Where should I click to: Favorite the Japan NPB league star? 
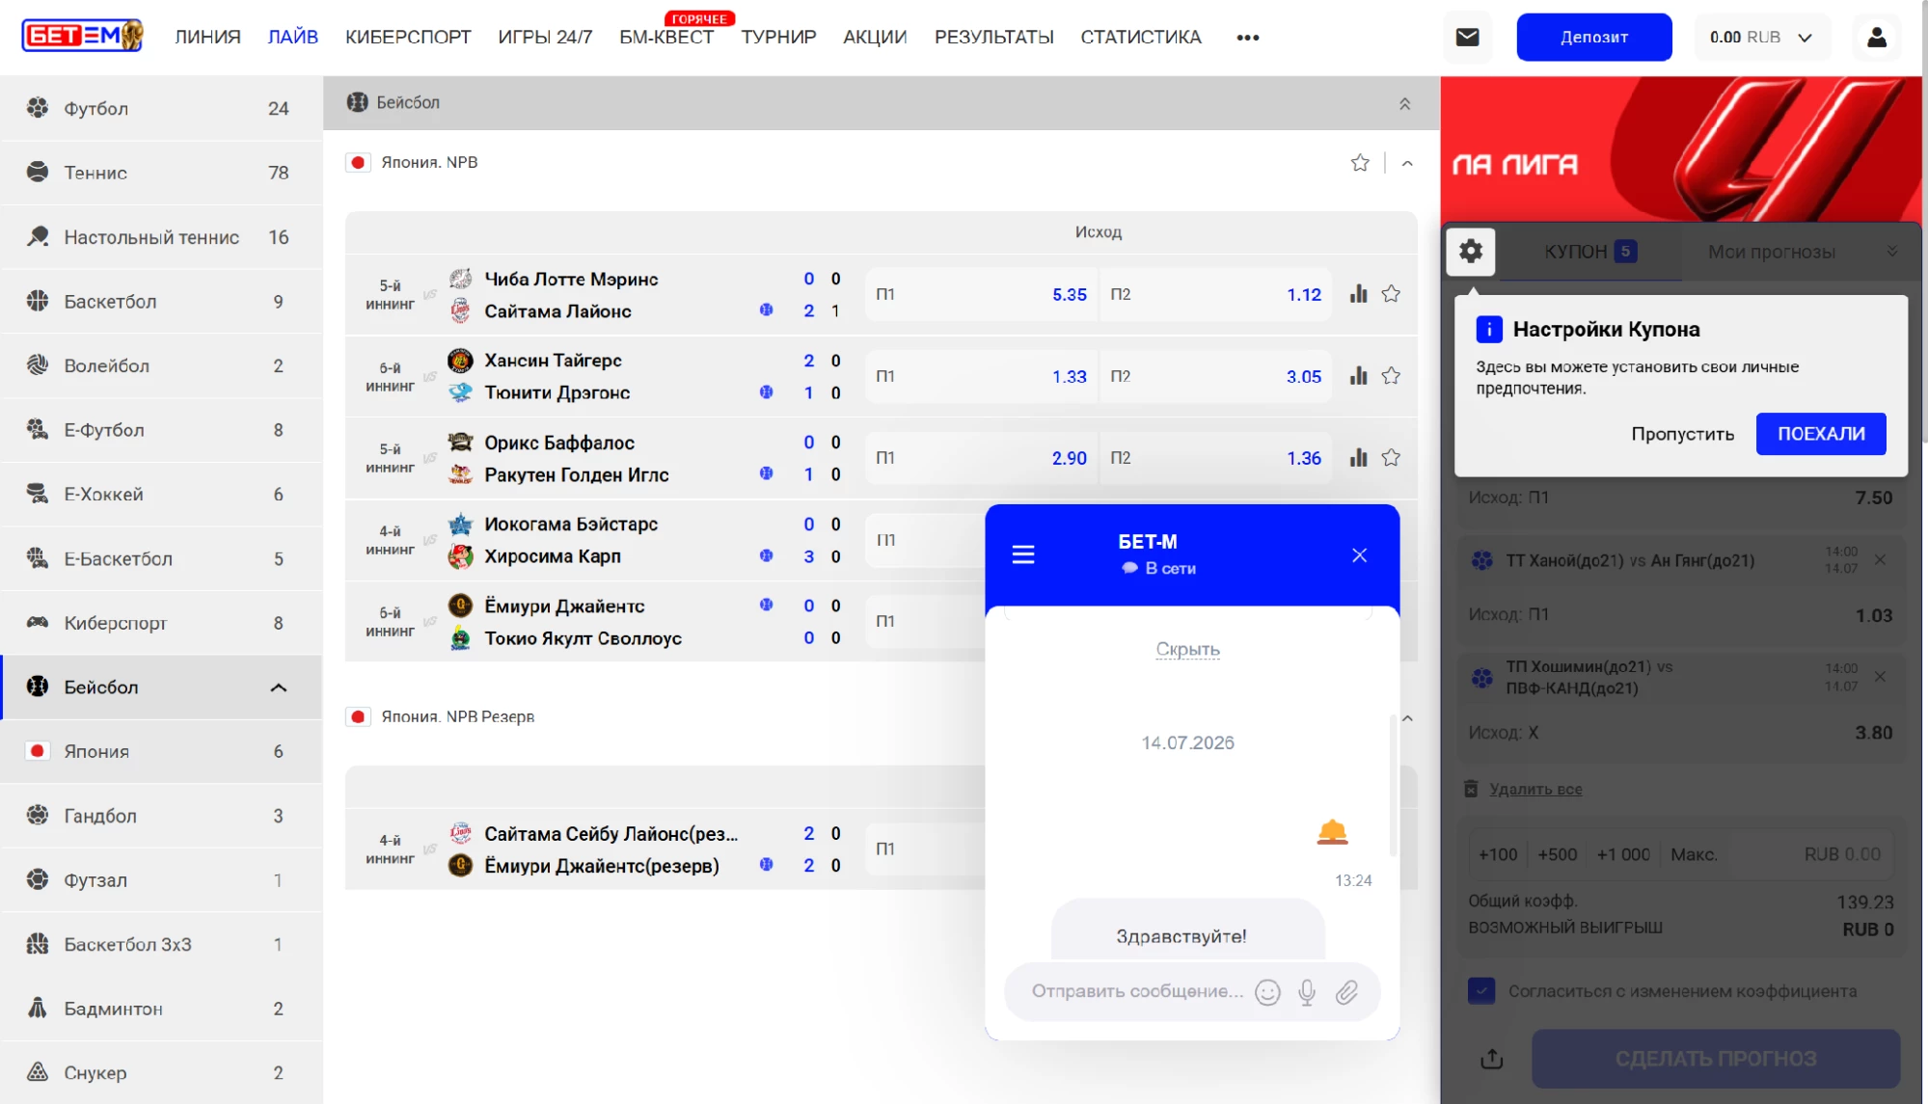click(x=1359, y=162)
